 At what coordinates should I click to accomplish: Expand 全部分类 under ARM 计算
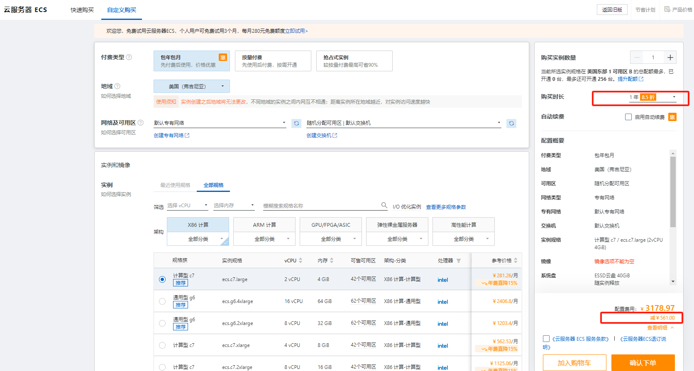click(264, 239)
